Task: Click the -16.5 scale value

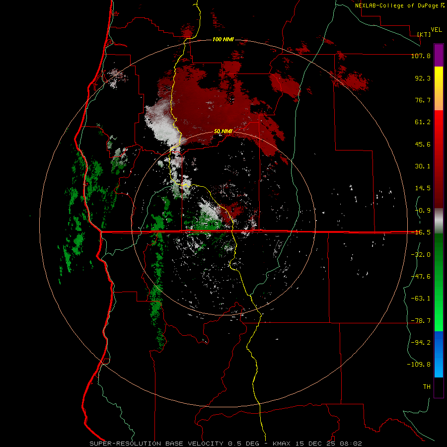Action: 421,232
